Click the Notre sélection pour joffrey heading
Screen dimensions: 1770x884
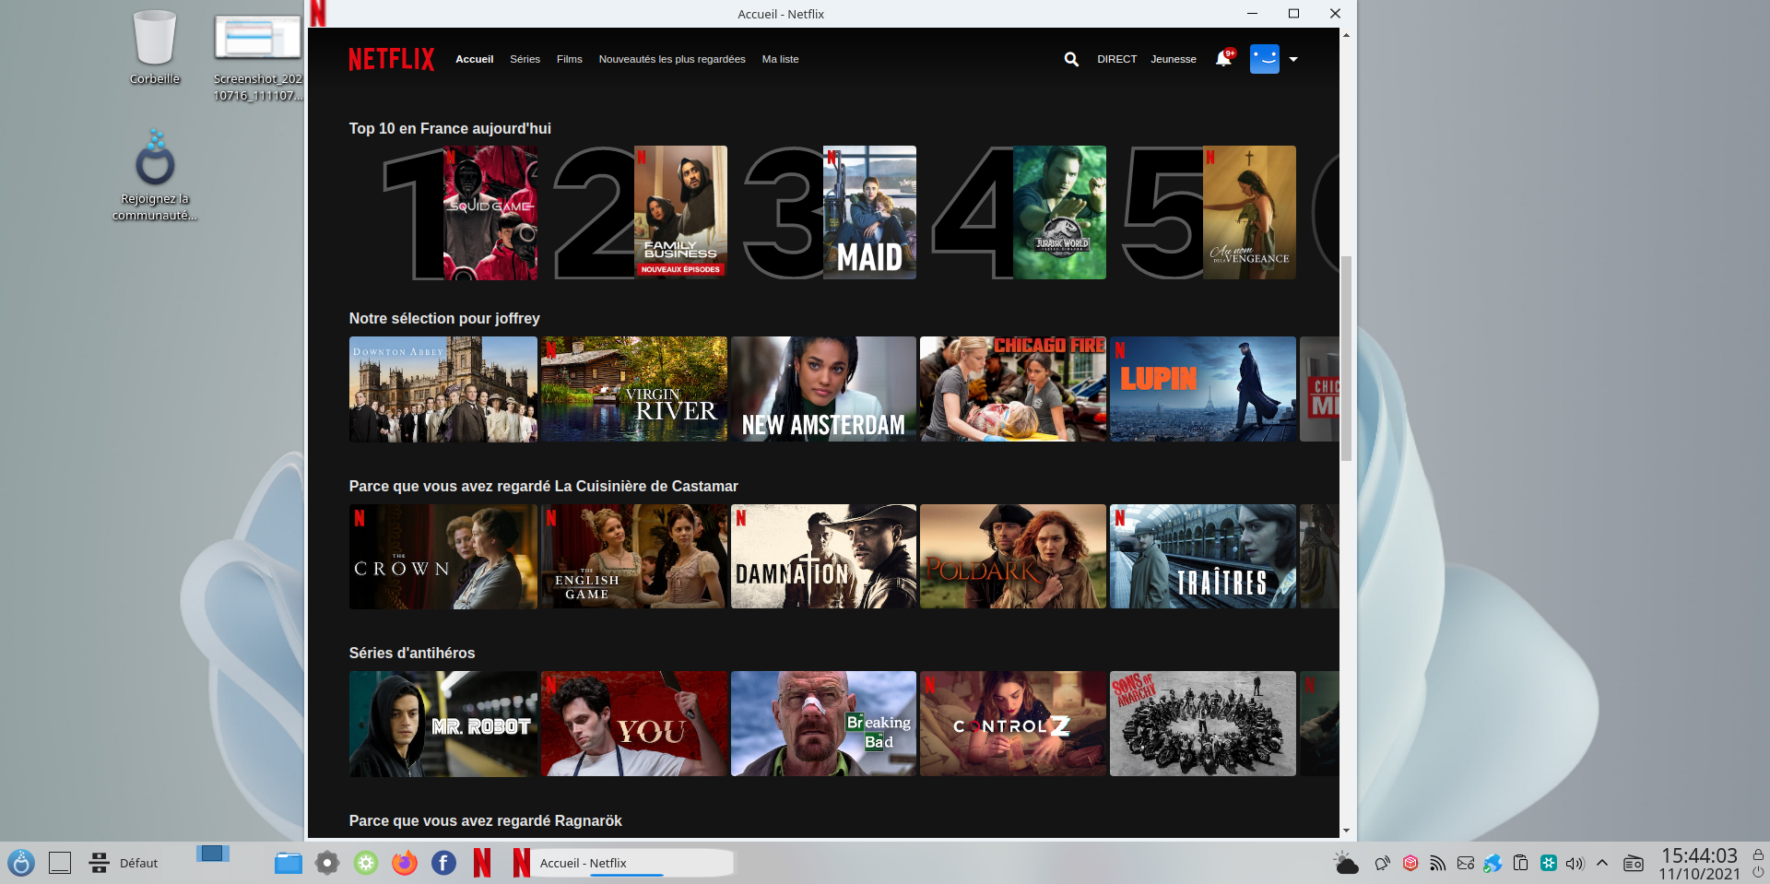(x=444, y=319)
